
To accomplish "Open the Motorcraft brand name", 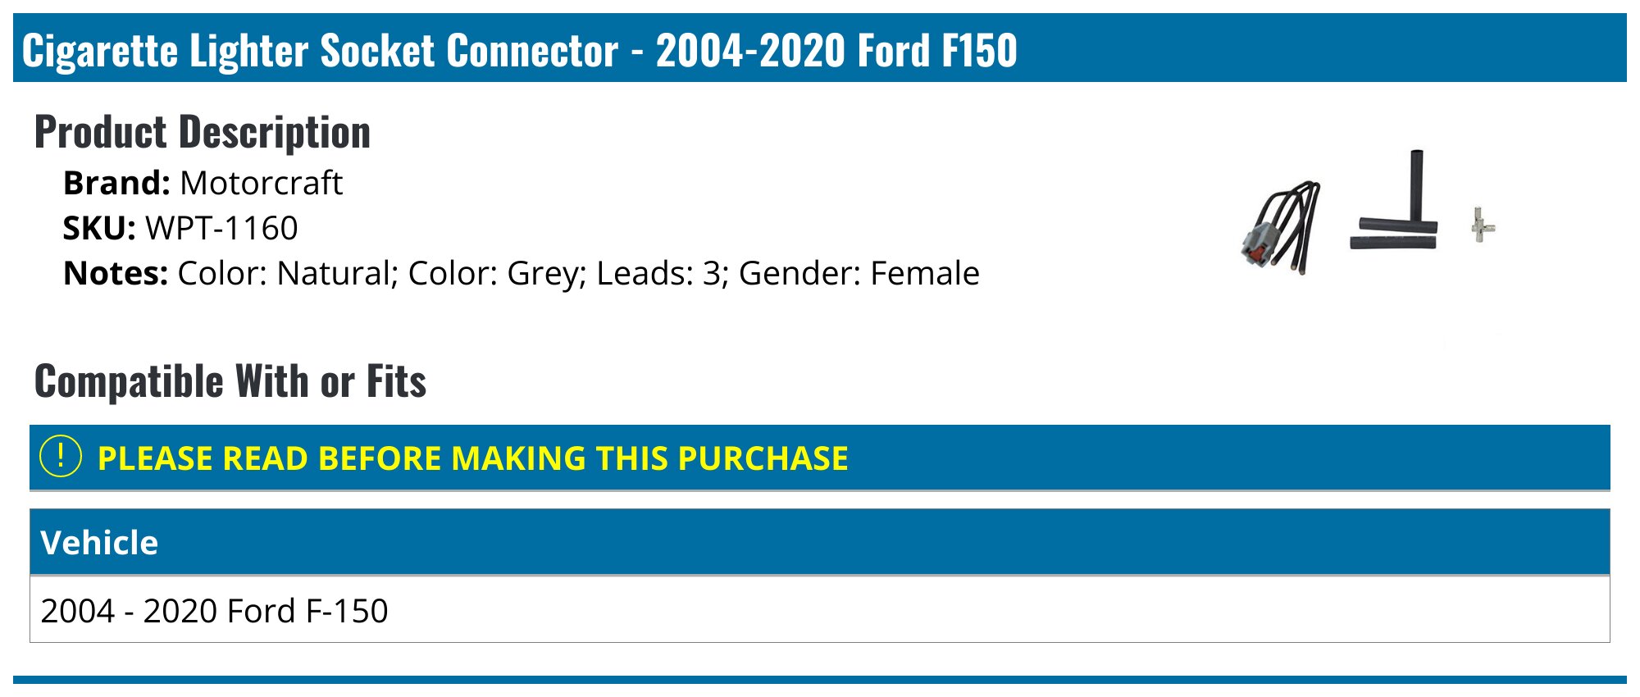I will pyautogui.click(x=261, y=183).
